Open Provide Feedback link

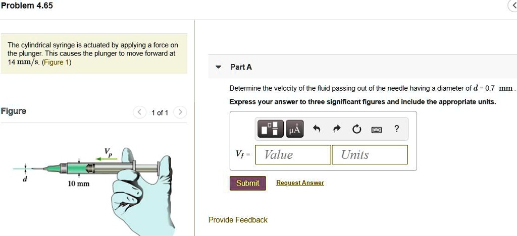(238, 220)
